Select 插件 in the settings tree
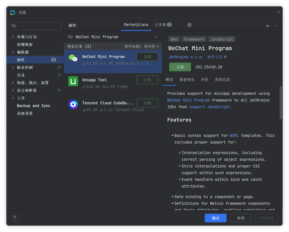The image size is (289, 232). [35, 60]
